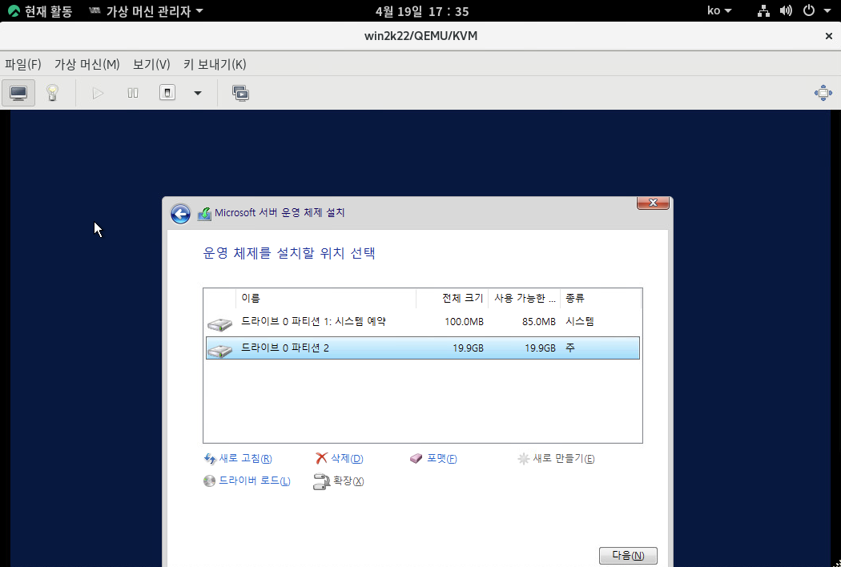The width and height of the screenshot is (841, 567).
Task: Open the 보기(V) menu
Action: [x=152, y=64]
